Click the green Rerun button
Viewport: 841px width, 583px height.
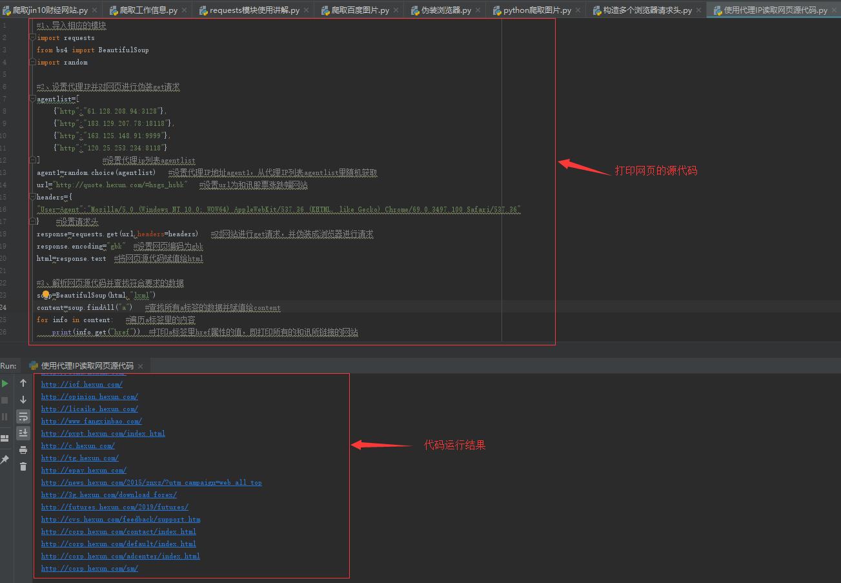pos(5,384)
